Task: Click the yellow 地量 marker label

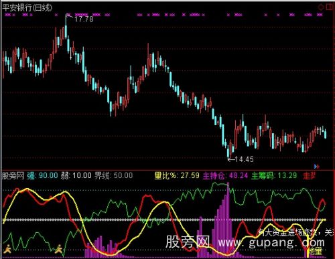Action: coord(316,252)
